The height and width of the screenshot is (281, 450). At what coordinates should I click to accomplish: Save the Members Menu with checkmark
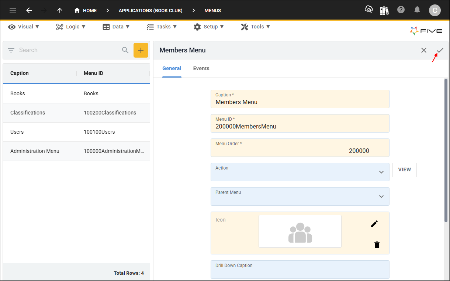point(440,50)
